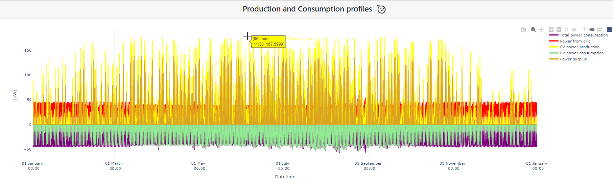Click the 01 May x-axis label
This screenshot has width=613, height=187.
tap(198, 166)
